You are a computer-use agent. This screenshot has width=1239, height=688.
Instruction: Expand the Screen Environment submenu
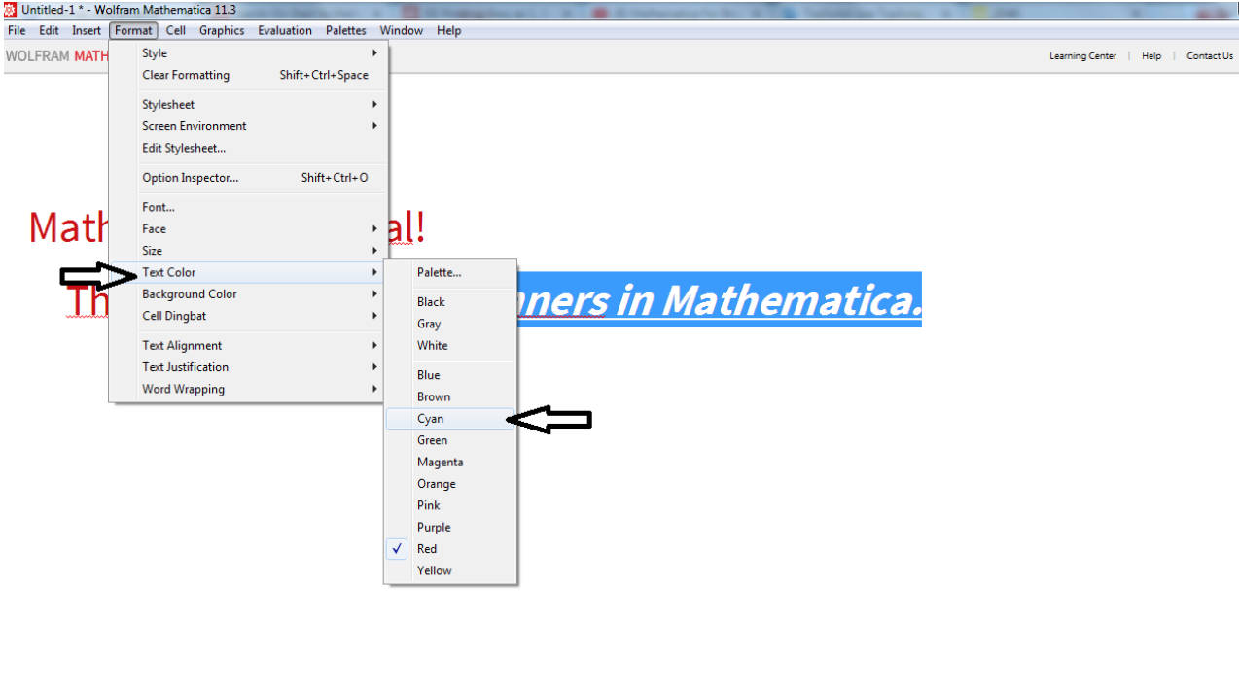tap(249, 126)
